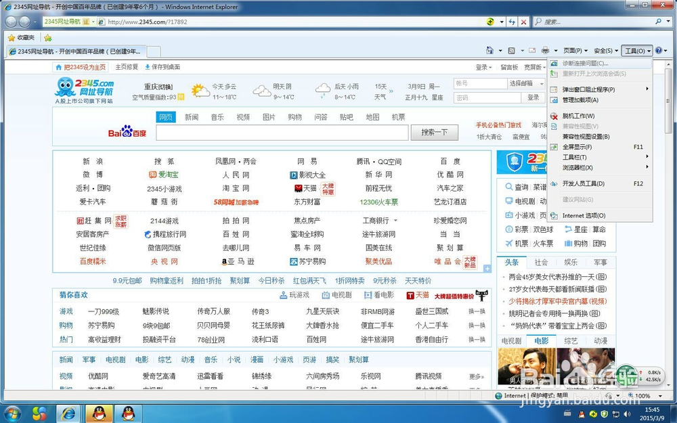
Task: Click the 登录 button beside password field
Action: pos(533,97)
